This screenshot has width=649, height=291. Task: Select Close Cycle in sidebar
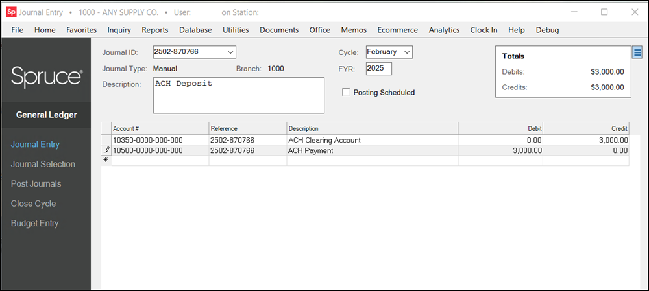(x=34, y=204)
